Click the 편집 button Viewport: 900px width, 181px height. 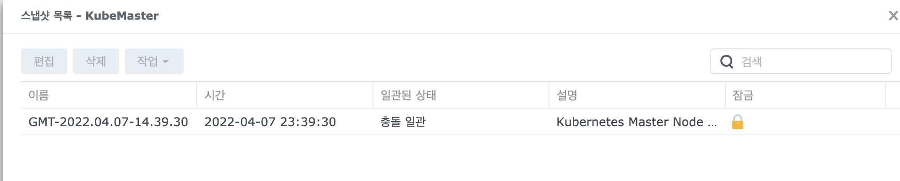point(44,61)
